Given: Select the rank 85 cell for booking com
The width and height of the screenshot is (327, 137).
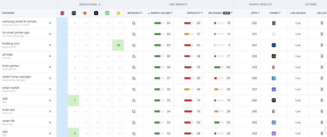Looking at the screenshot, I should 118,45.
